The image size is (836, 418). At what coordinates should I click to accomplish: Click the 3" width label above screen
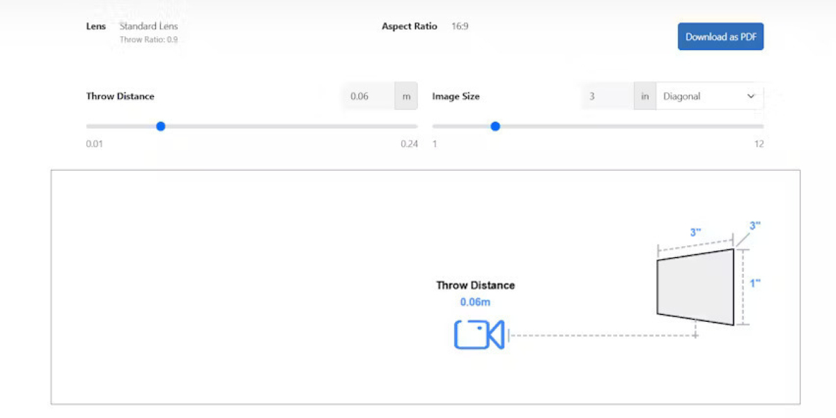(x=695, y=233)
